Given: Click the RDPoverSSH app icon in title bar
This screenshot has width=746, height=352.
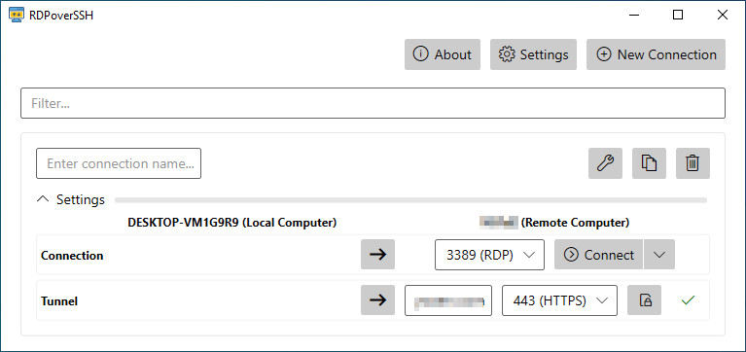Looking at the screenshot, I should pos(17,16).
